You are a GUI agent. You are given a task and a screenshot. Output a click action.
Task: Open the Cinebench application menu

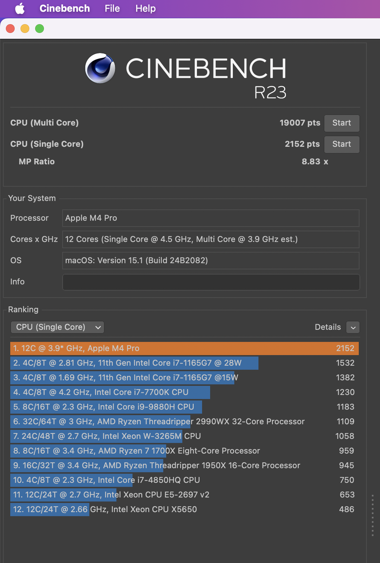(64, 8)
